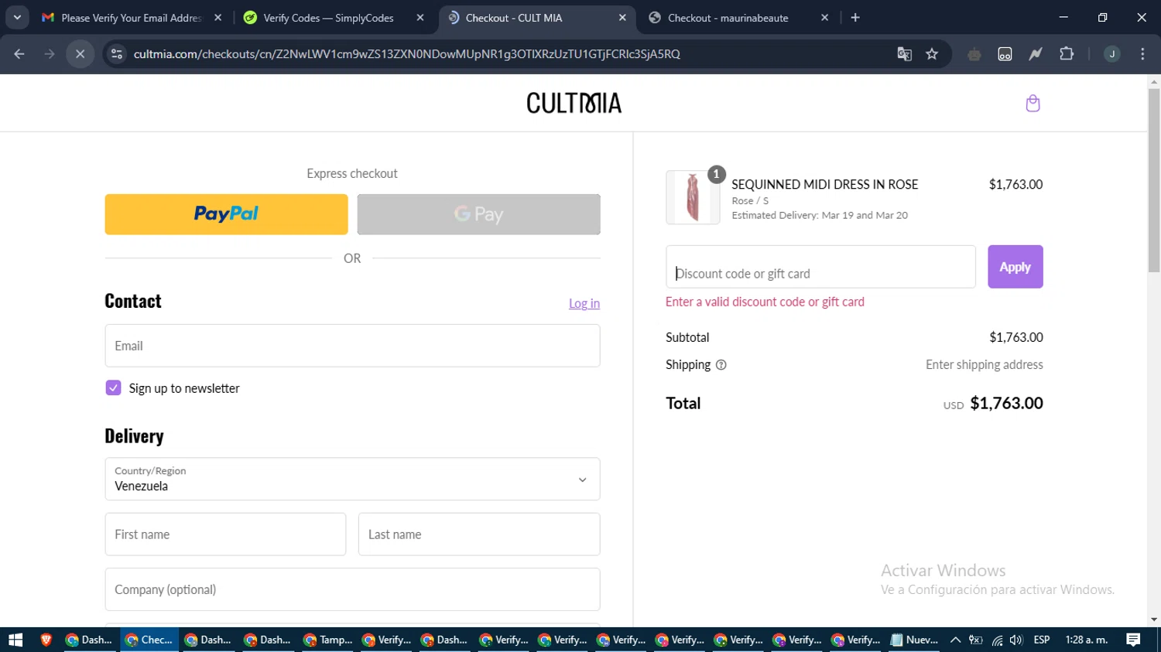Open battery status tray icon

[976, 640]
